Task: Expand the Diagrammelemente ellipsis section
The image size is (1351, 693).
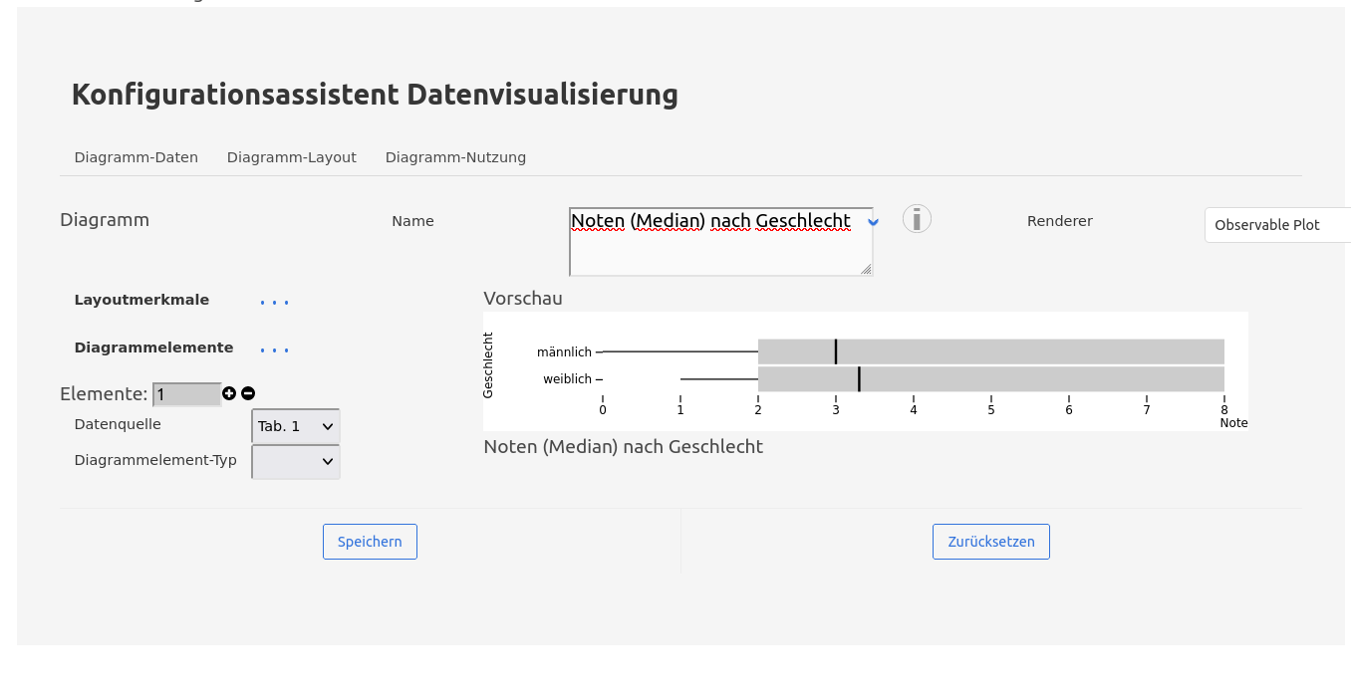Action: [x=274, y=350]
